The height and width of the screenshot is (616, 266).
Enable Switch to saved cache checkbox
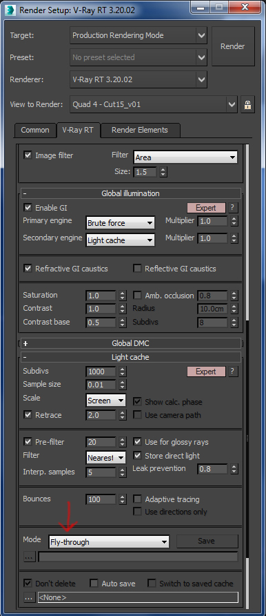(x=152, y=584)
